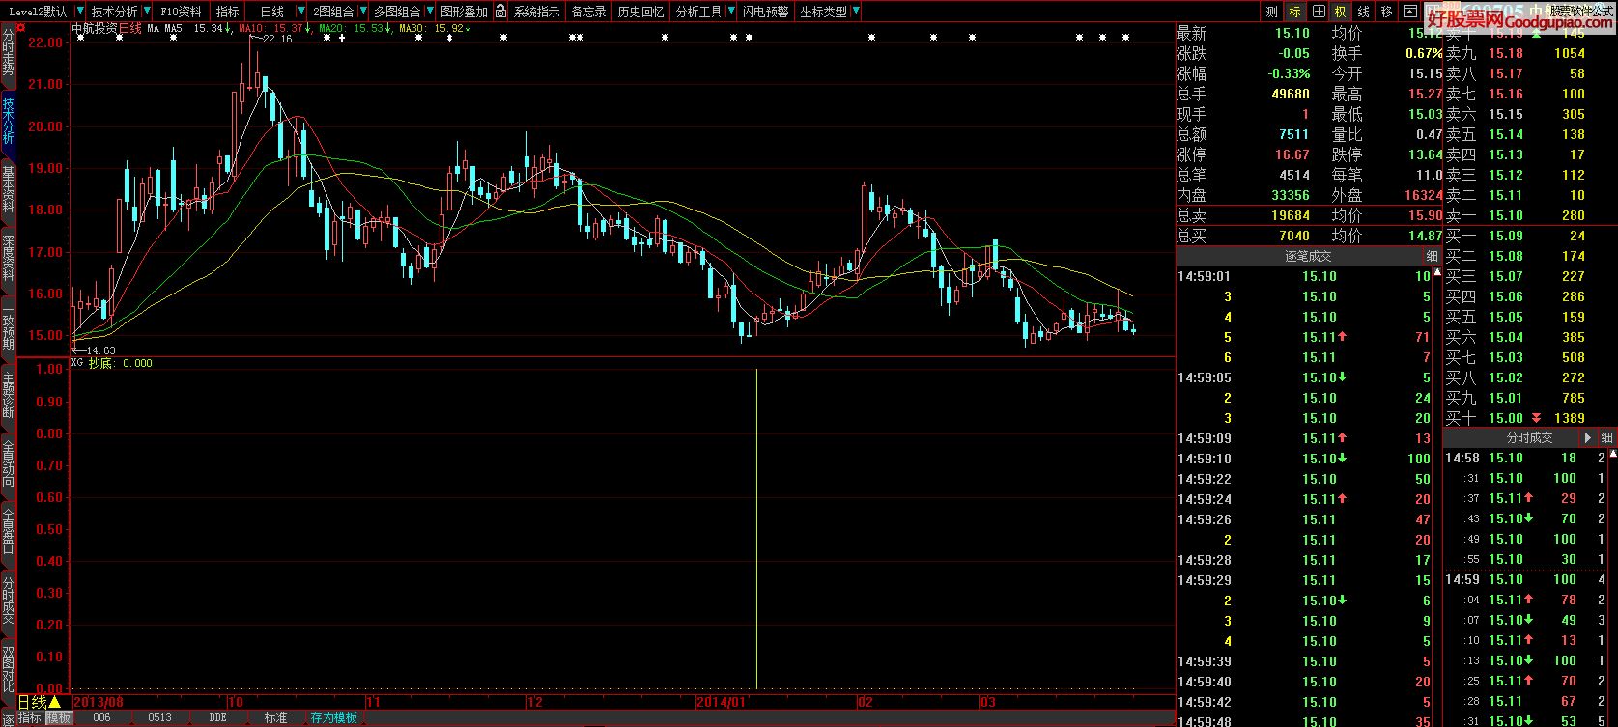Choose the 006 template tab
The image size is (1618, 727).
point(101,718)
